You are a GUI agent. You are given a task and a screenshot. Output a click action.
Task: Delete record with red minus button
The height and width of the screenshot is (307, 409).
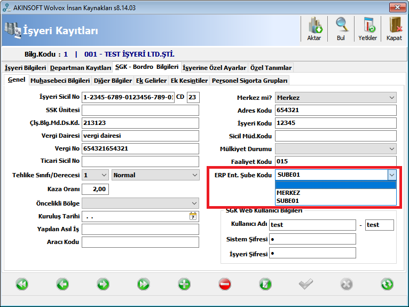225,284
